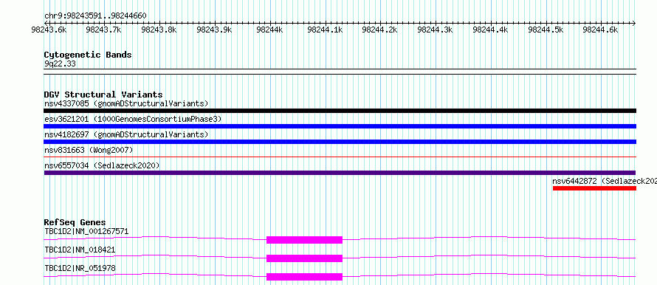Click the purple nsv6557034 variant bar
Viewport: 657px width, 285px height.
click(x=340, y=173)
